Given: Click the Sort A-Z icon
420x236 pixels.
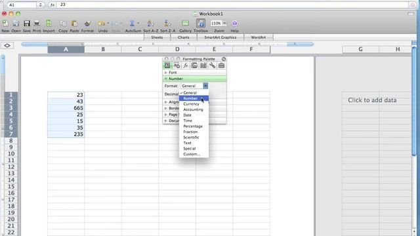Looking at the screenshot, I should coord(150,24).
